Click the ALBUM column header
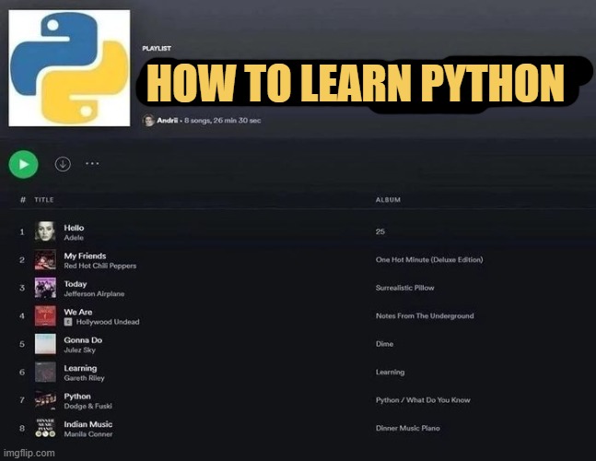The height and width of the screenshot is (461, 596). (x=388, y=200)
